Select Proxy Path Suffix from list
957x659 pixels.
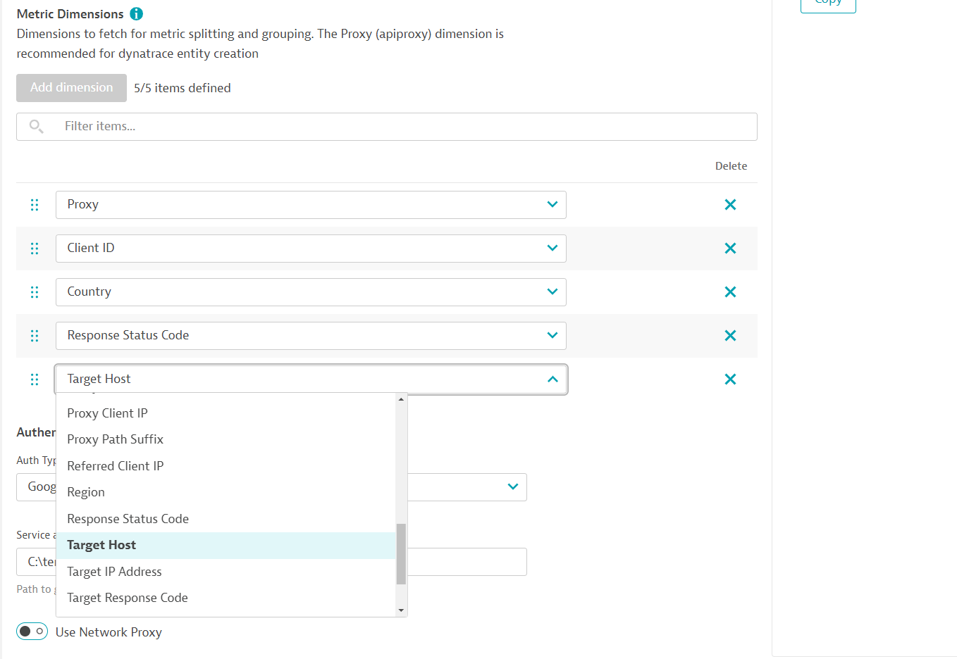point(226,439)
